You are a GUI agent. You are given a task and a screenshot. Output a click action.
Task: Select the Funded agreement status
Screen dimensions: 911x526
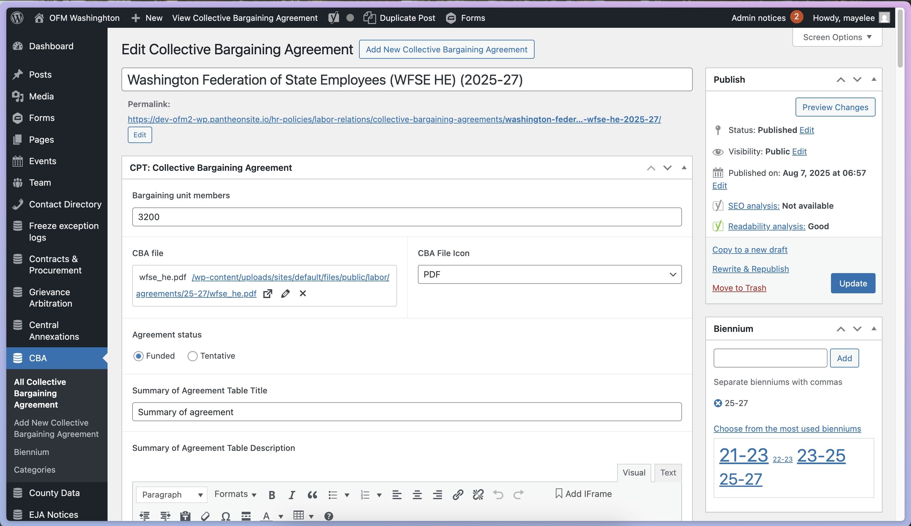pos(139,356)
